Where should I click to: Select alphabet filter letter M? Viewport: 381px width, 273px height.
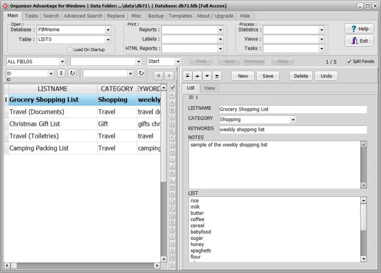point(172,187)
